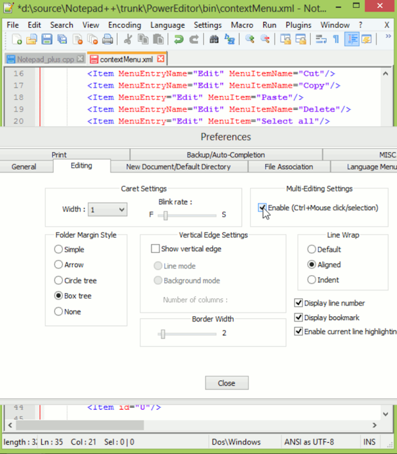This screenshot has width=397, height=454.
Task: Undo with the green arrow icon
Action: [179, 39]
